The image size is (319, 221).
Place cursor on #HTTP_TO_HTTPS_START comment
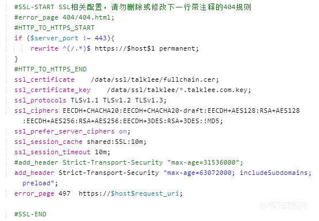55,28
